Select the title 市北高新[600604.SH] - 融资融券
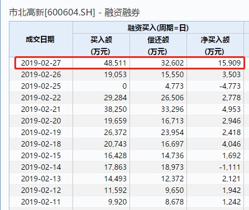Viewport: 249px width, 210px height. tap(75, 13)
